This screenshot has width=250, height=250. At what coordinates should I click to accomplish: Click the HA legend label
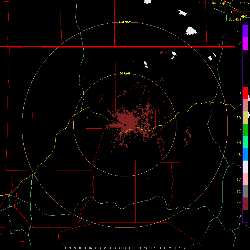238,93
